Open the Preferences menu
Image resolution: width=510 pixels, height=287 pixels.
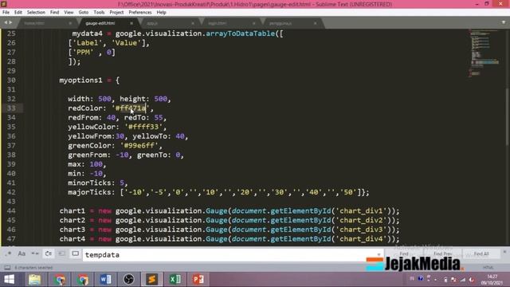140,13
